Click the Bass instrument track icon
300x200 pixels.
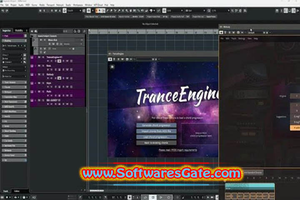tap(32, 66)
